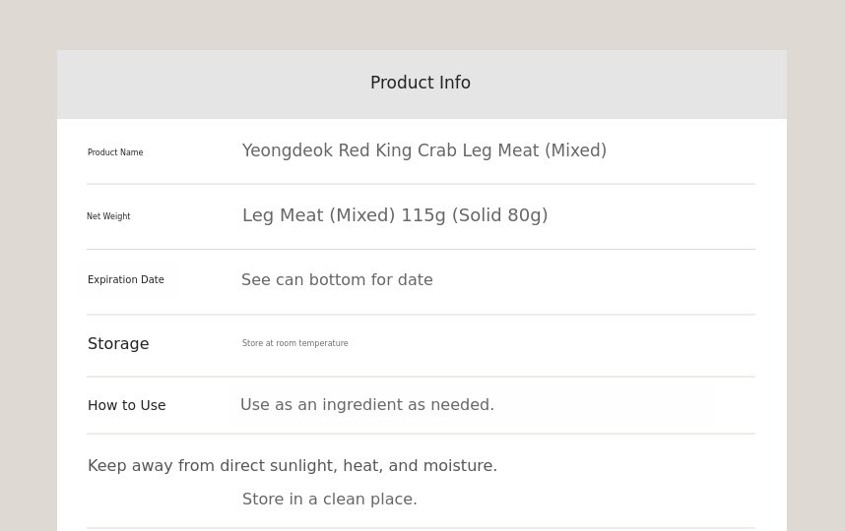Click the word moisture in the storage warning
Image resolution: width=845 pixels, height=531 pixels.
pyautogui.click(x=459, y=466)
